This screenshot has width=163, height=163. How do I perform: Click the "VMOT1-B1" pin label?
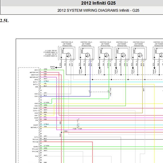pyautogui.click(x=35, y=75)
